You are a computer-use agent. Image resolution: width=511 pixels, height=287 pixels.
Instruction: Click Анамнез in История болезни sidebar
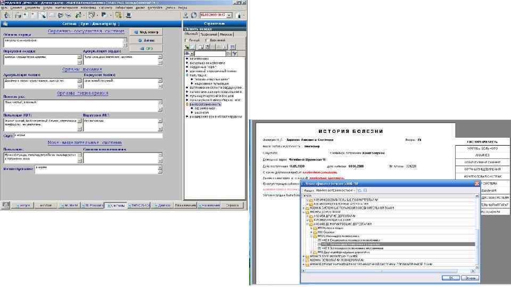tap(482, 155)
